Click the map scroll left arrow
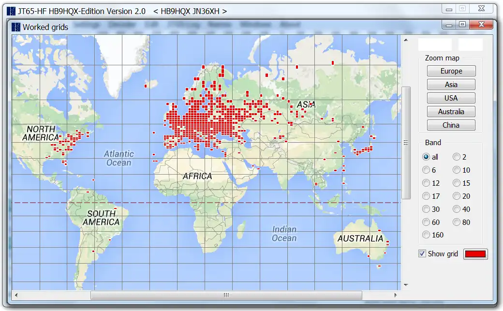This screenshot has width=503, height=311. (16, 295)
